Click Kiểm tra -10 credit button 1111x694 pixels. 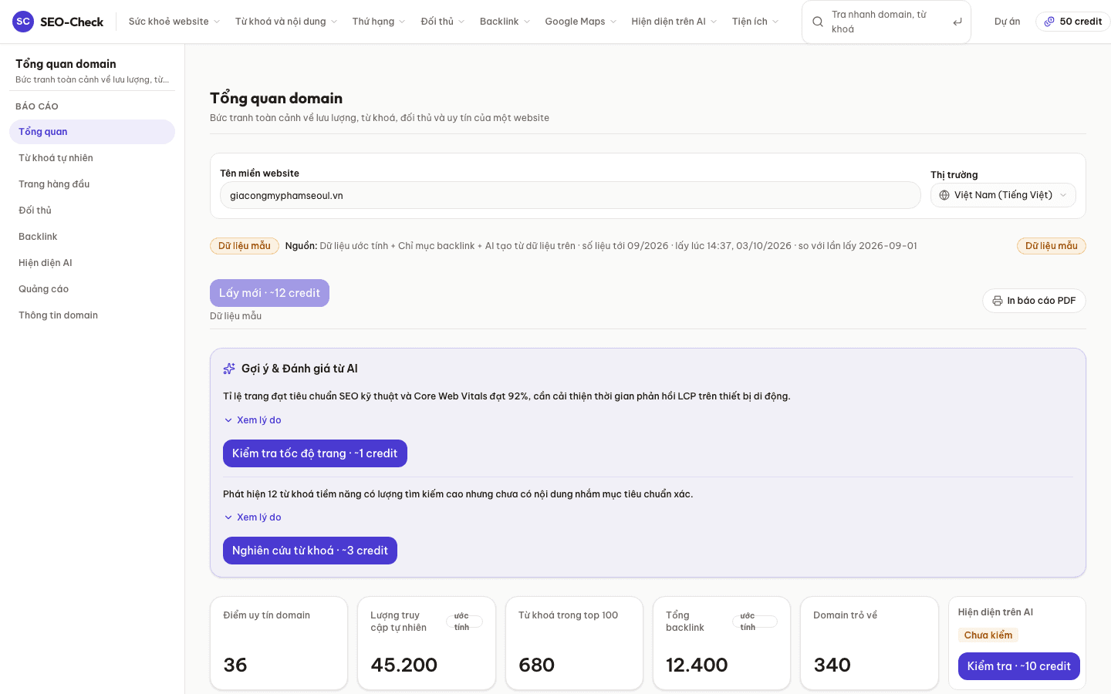pyautogui.click(x=1019, y=666)
